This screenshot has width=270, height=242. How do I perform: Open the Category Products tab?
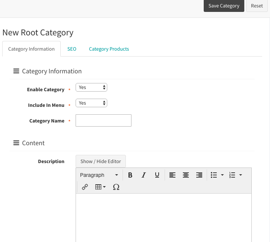109,49
